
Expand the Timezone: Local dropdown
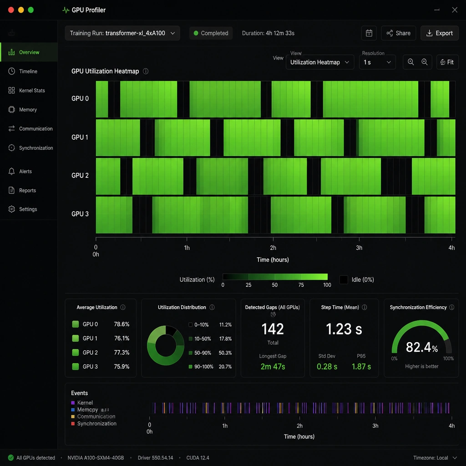pos(435,458)
